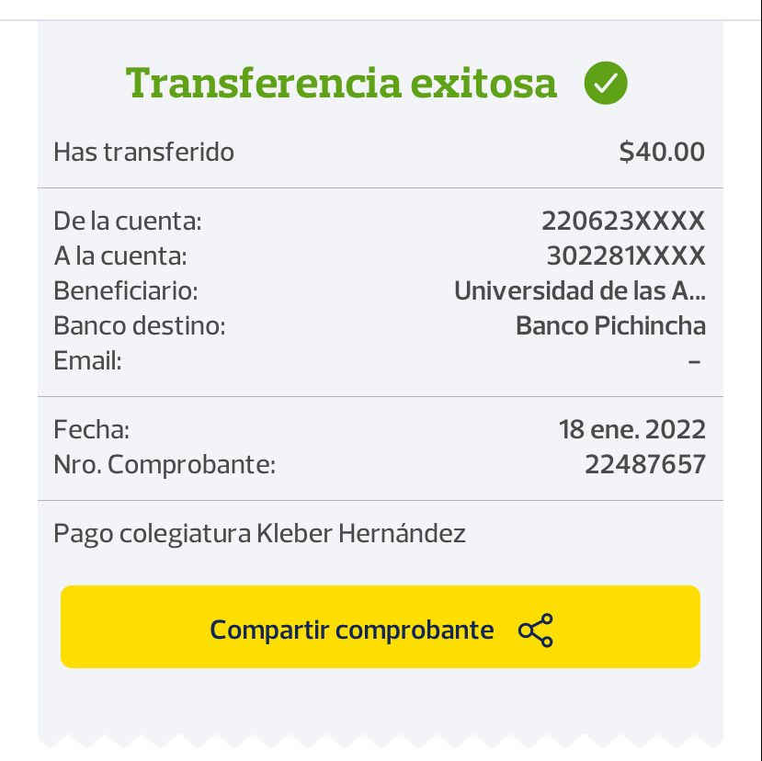Select the date 18 ene. 2022

pyautogui.click(x=631, y=429)
